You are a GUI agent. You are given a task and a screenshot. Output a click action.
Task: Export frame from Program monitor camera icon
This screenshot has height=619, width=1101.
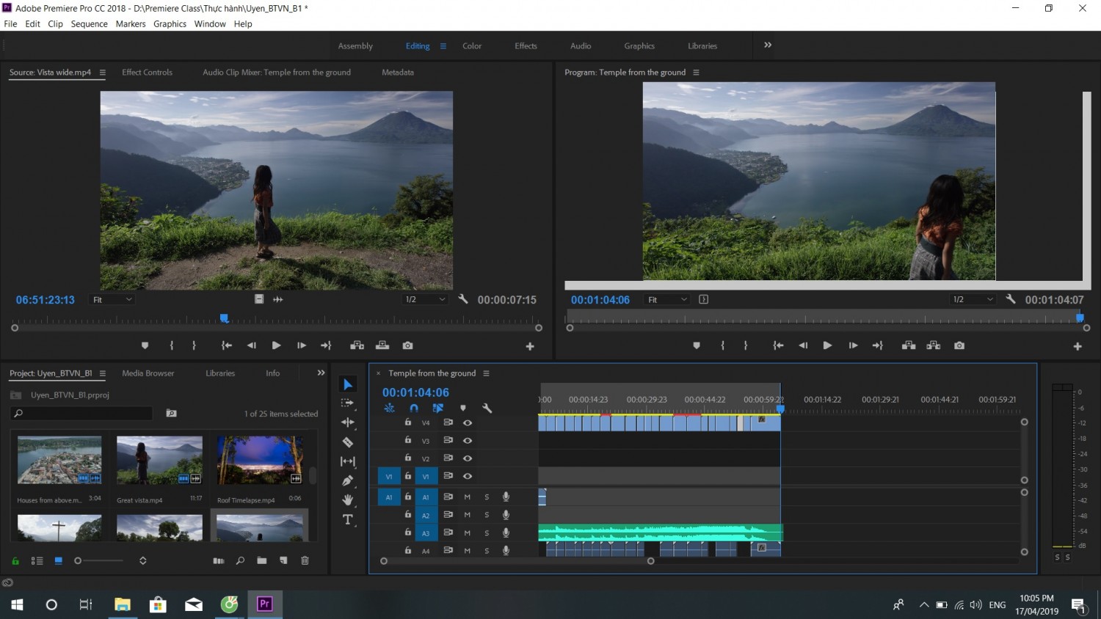pyautogui.click(x=959, y=345)
